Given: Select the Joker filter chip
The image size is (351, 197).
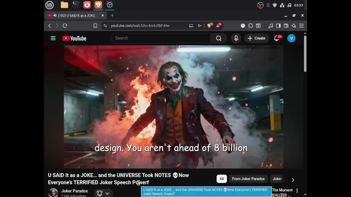Looking at the screenshot, I should pyautogui.click(x=277, y=179).
